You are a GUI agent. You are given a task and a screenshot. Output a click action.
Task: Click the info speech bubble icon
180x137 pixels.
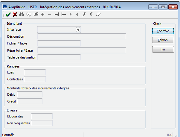(x=29, y=15)
